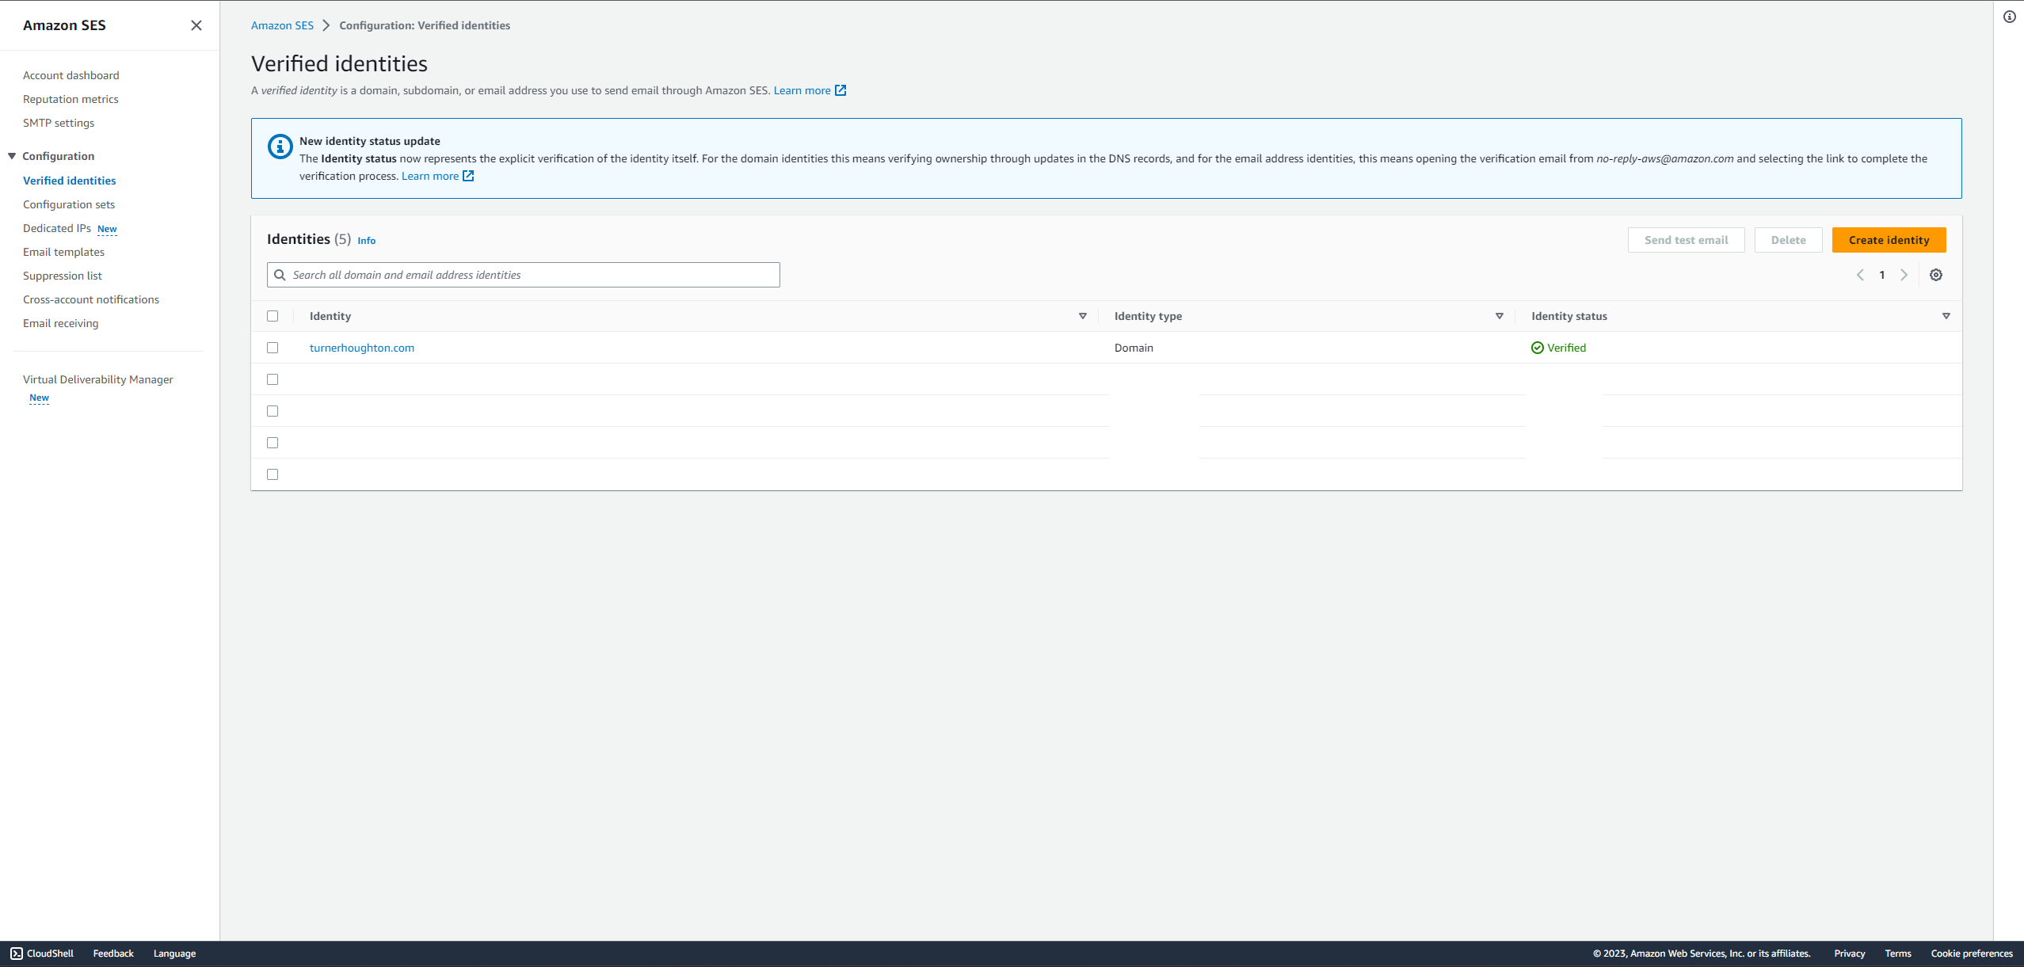Click Learn more under page title

tap(802, 90)
